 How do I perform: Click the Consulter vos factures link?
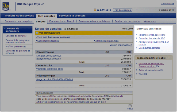pyautogui.click(x=48, y=41)
